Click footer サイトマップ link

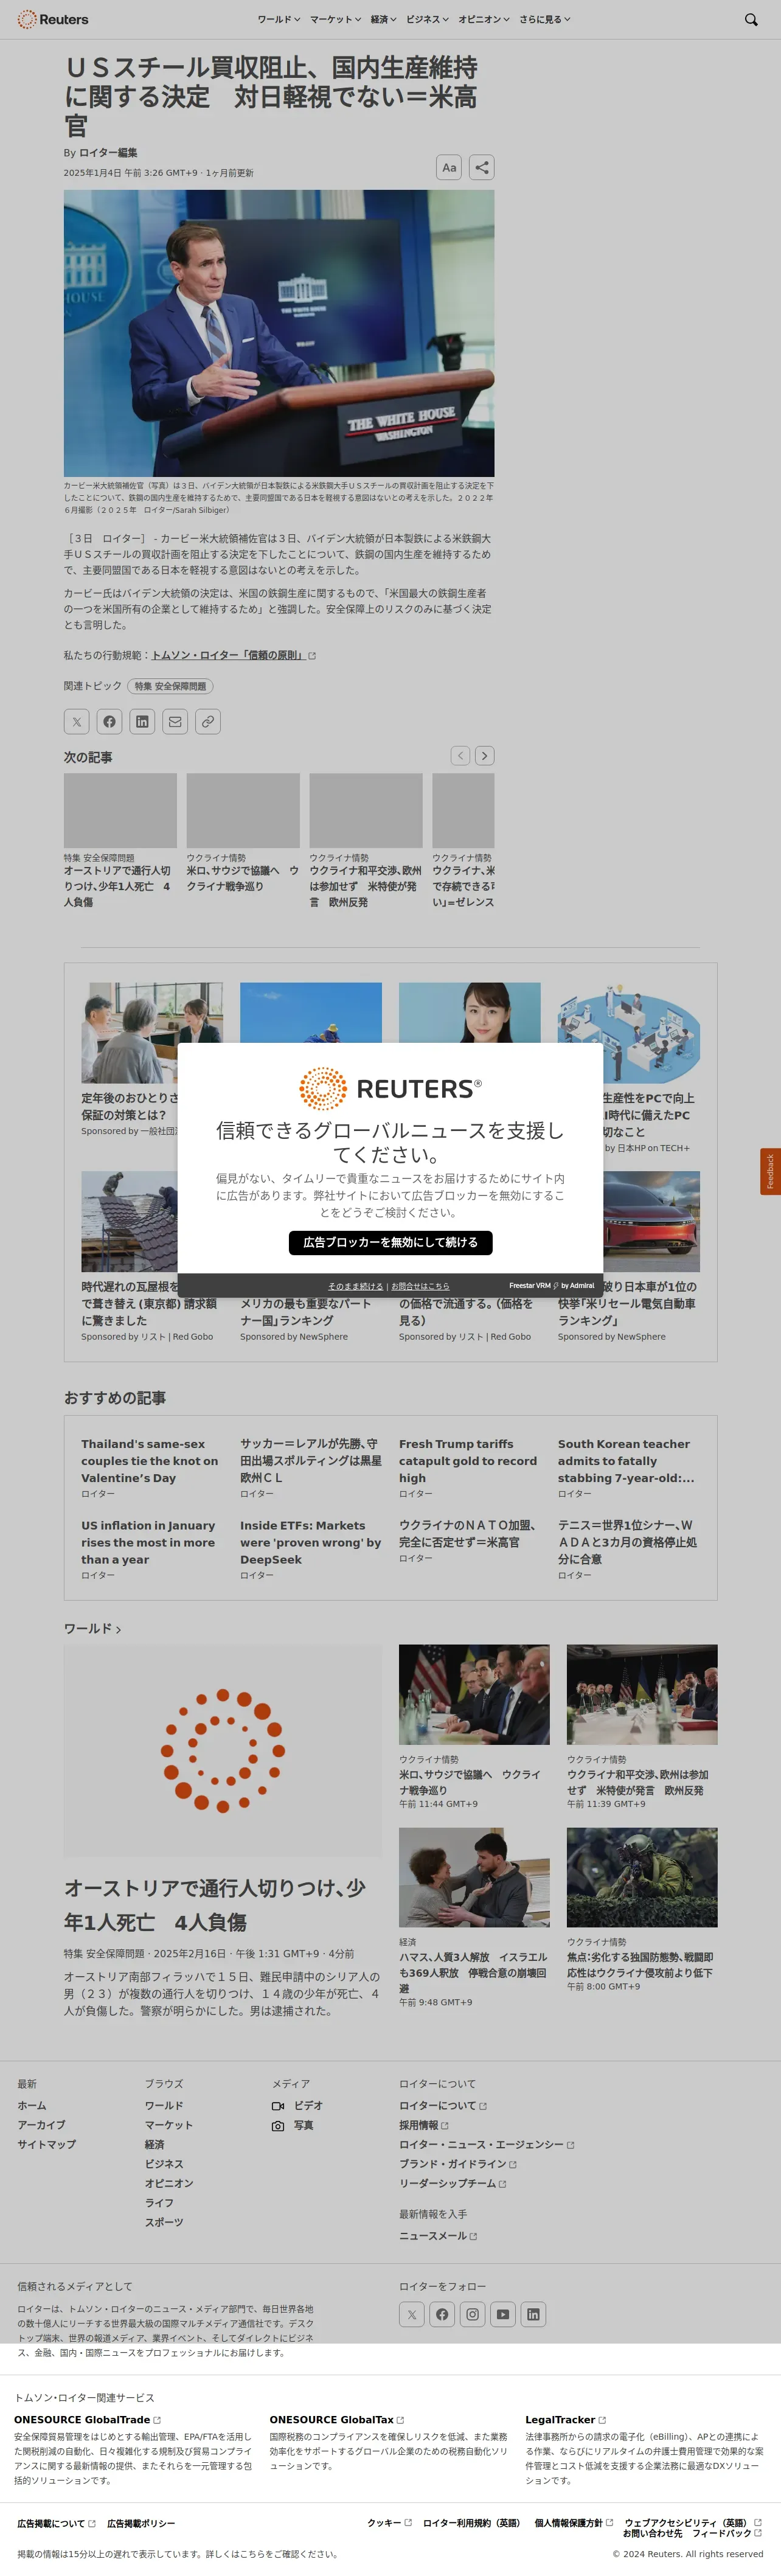[46, 2144]
